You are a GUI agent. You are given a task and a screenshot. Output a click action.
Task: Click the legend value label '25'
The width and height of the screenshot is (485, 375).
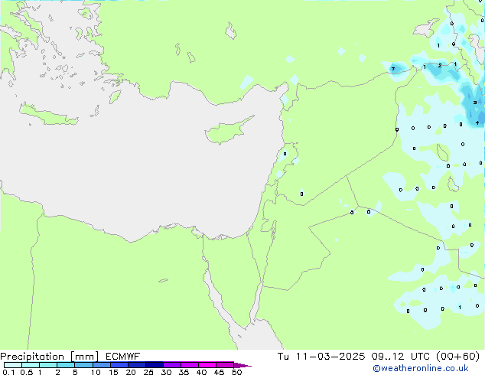pos(148,372)
